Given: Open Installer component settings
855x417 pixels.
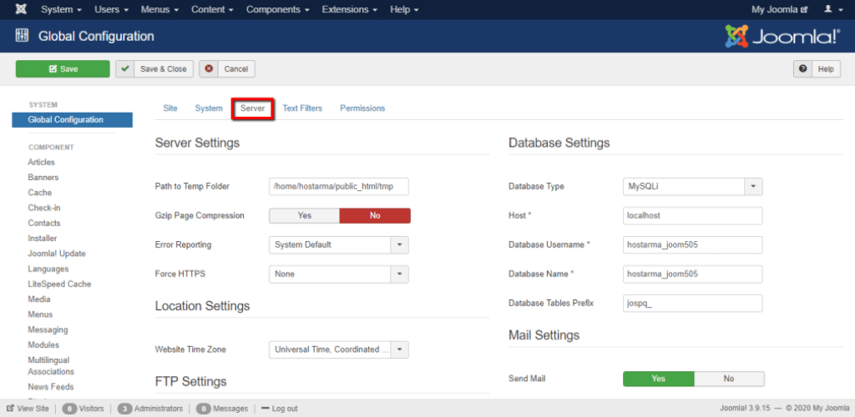Looking at the screenshot, I should 43,239.
